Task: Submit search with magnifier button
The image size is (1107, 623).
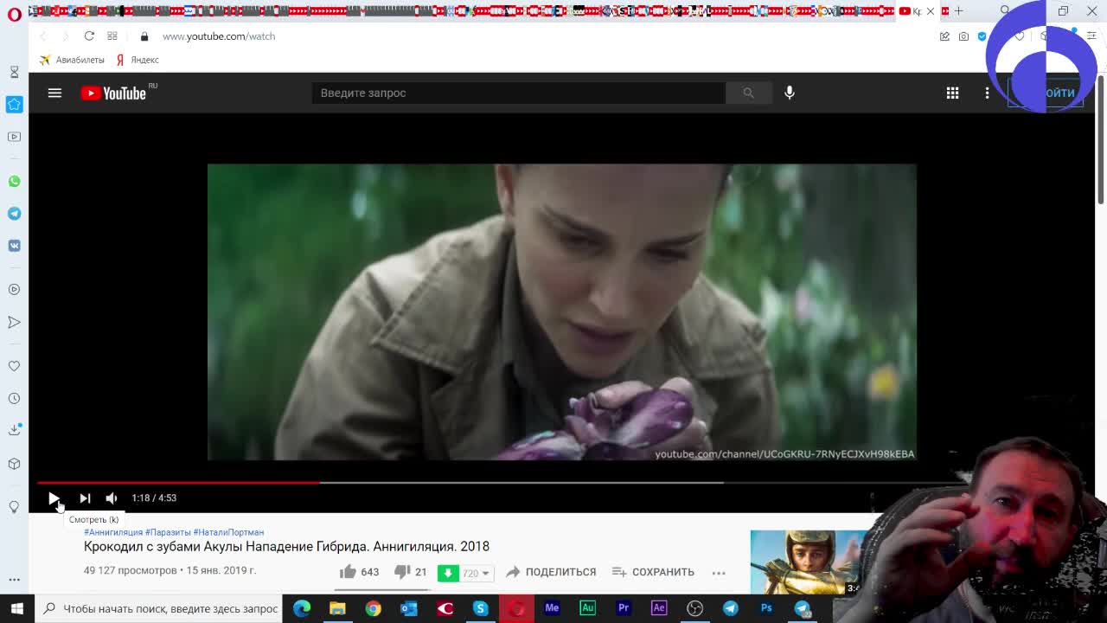Action: coord(748,93)
